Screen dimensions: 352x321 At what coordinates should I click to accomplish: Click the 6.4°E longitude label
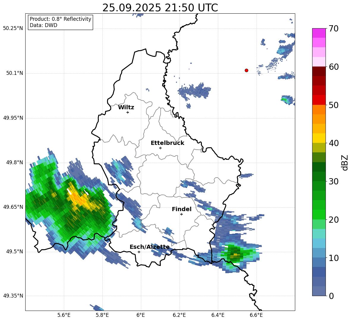click(218, 315)
